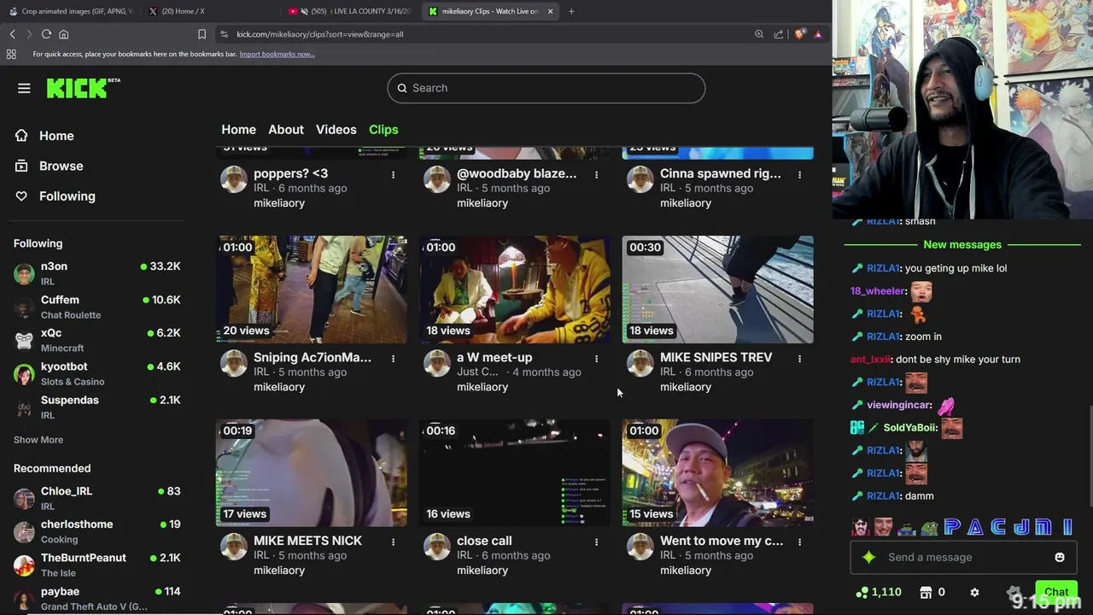Screen dimensions: 1093x615
Task: Click the browser home icon
Action: click(63, 34)
